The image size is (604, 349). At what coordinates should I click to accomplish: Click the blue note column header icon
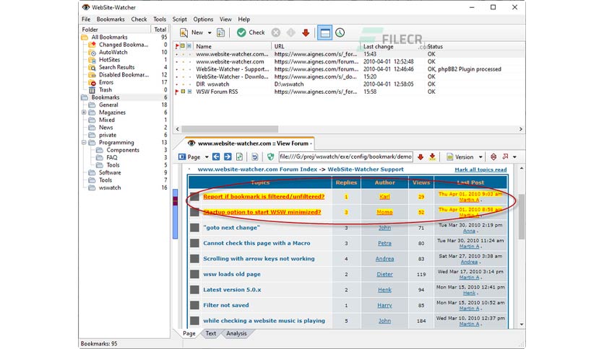tap(189, 46)
